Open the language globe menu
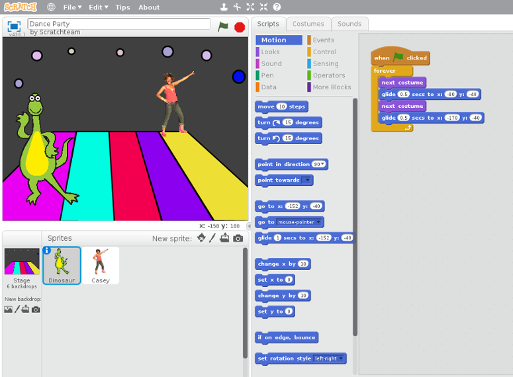Screen dimensions: 513x377 (x=51, y=7)
